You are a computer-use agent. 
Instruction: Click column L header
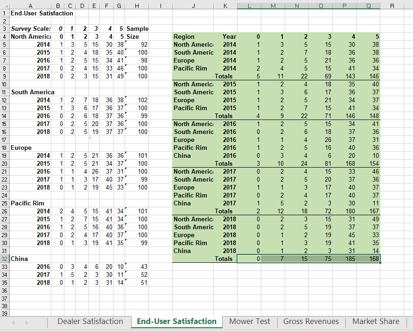point(249,6)
